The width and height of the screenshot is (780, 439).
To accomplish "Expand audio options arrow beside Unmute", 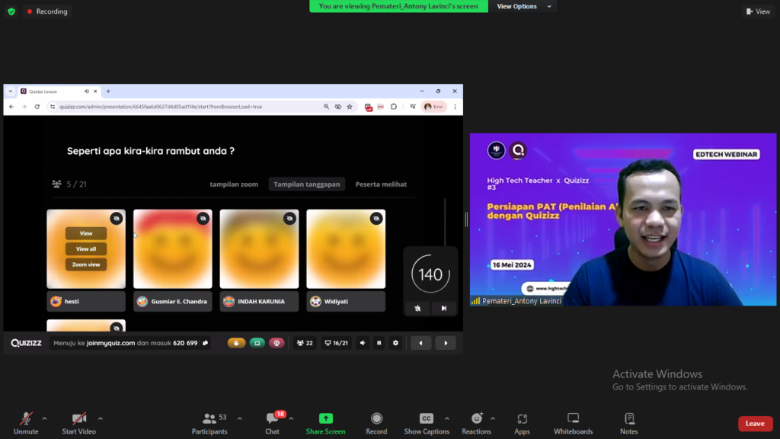I will point(44,418).
